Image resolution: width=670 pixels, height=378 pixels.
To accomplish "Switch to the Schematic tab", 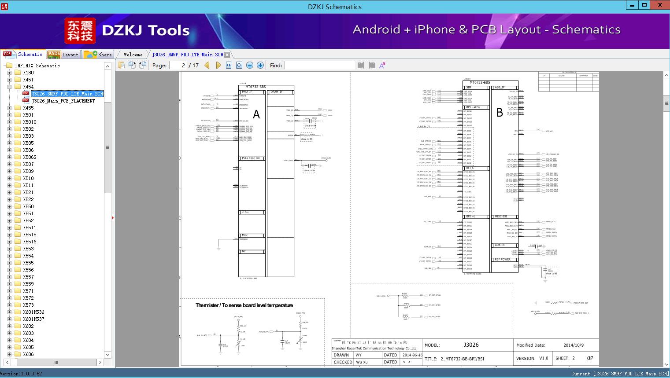I will coord(23,54).
